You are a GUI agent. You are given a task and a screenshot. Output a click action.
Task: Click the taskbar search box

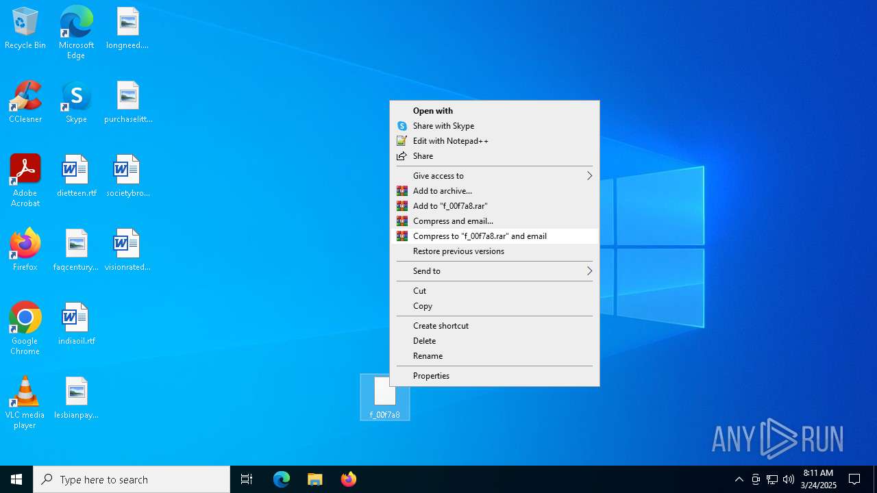tap(132, 479)
